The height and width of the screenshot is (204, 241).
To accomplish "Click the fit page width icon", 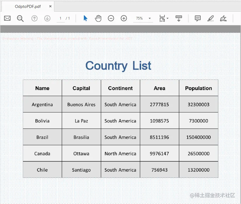I will (162, 18).
